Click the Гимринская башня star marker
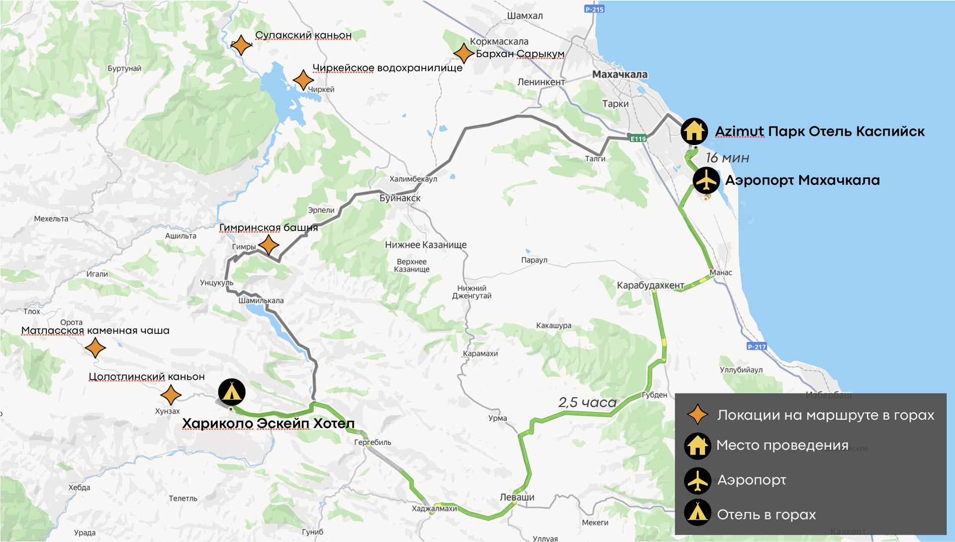 (x=269, y=245)
